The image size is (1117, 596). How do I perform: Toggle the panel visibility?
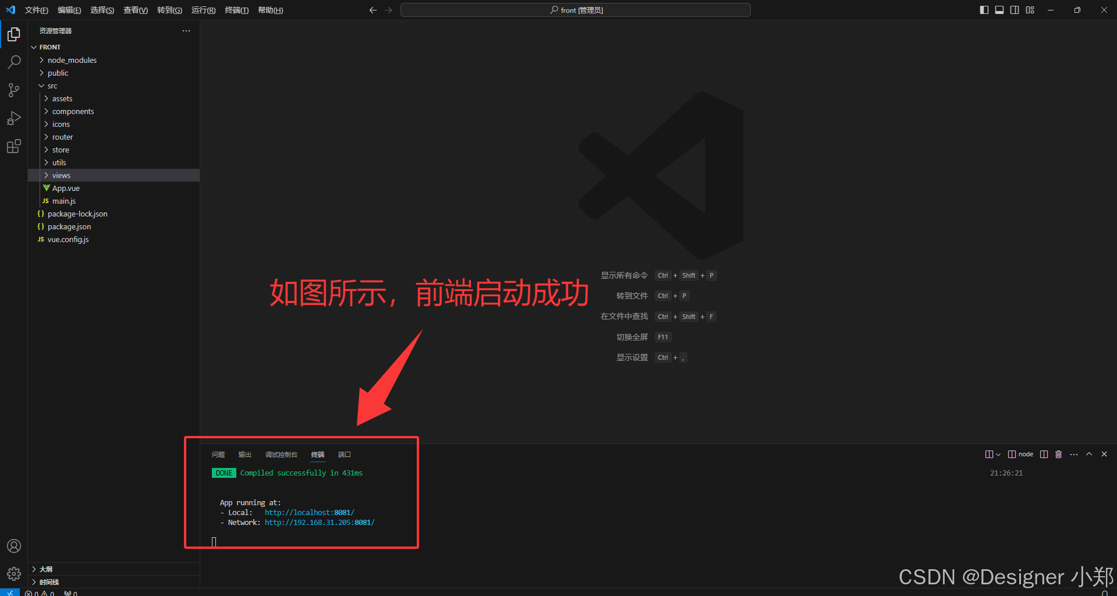[999, 10]
